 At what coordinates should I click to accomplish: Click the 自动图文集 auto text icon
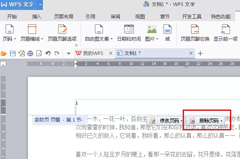point(99,29)
